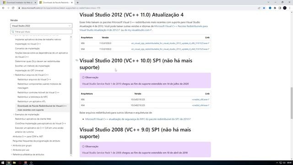Open a new browser tab with plus button

77,3
